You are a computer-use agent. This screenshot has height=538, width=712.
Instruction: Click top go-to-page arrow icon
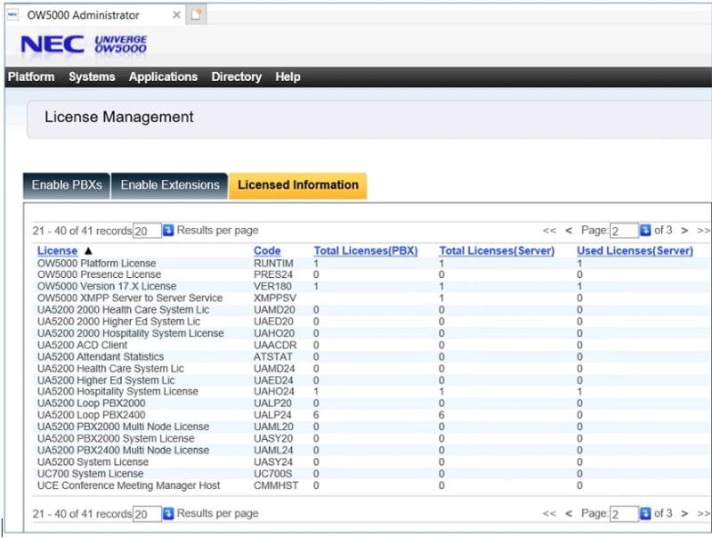pyautogui.click(x=645, y=231)
